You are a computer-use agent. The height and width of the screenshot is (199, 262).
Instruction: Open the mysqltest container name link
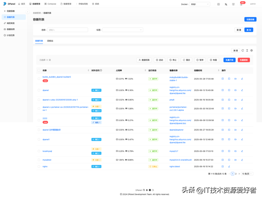[47, 160]
